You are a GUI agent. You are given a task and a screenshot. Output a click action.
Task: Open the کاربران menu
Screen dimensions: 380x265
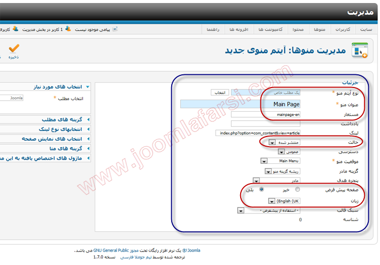[x=343, y=29]
